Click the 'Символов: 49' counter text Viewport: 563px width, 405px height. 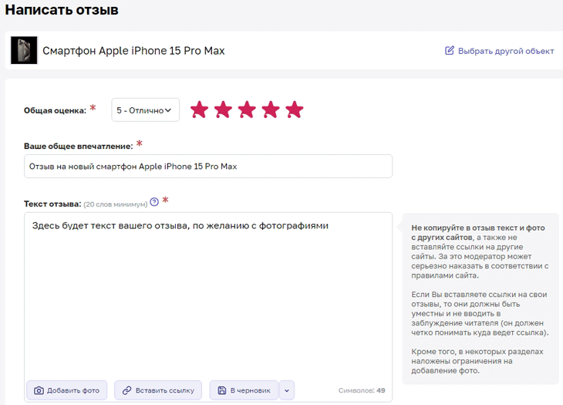point(362,390)
